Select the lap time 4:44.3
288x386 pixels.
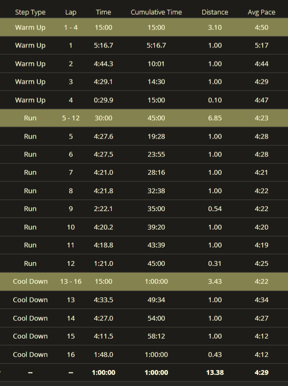[103, 64]
